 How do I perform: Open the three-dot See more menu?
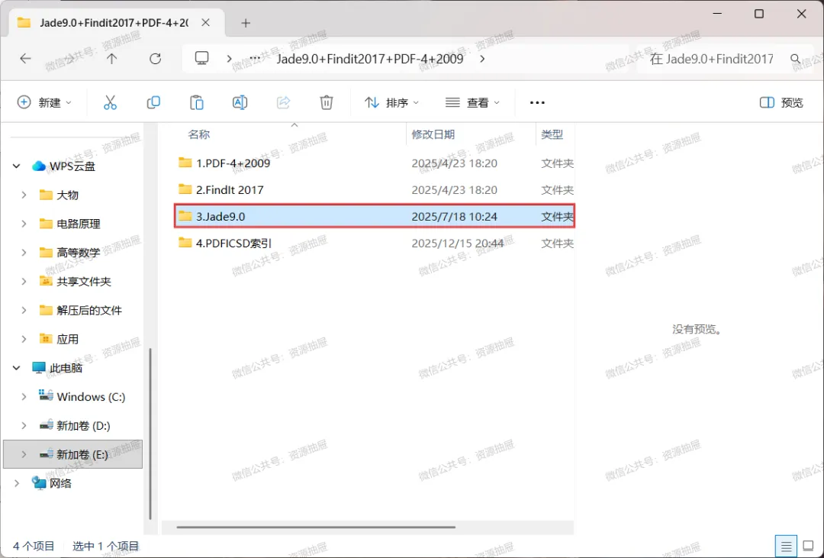pyautogui.click(x=537, y=102)
